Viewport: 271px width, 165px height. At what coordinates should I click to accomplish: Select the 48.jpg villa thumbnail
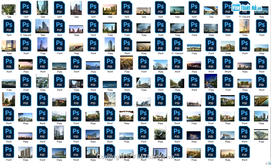click(x=93, y=116)
